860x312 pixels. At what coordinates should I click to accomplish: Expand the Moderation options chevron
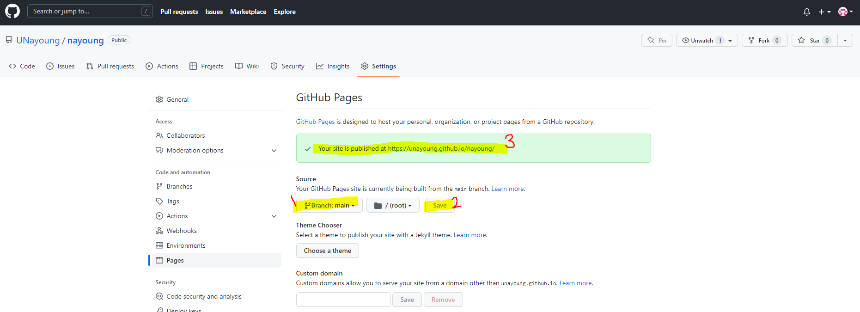tap(274, 151)
